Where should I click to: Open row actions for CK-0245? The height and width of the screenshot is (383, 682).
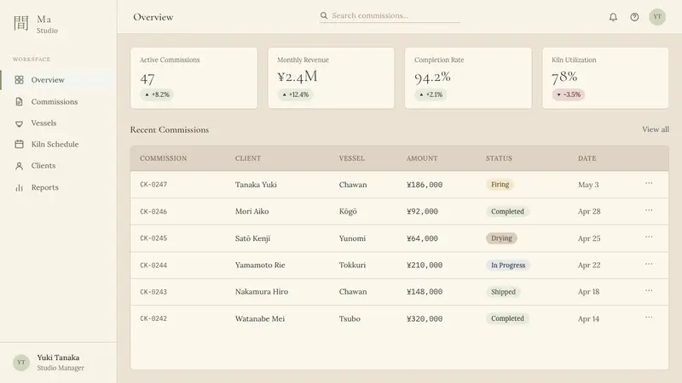click(649, 237)
